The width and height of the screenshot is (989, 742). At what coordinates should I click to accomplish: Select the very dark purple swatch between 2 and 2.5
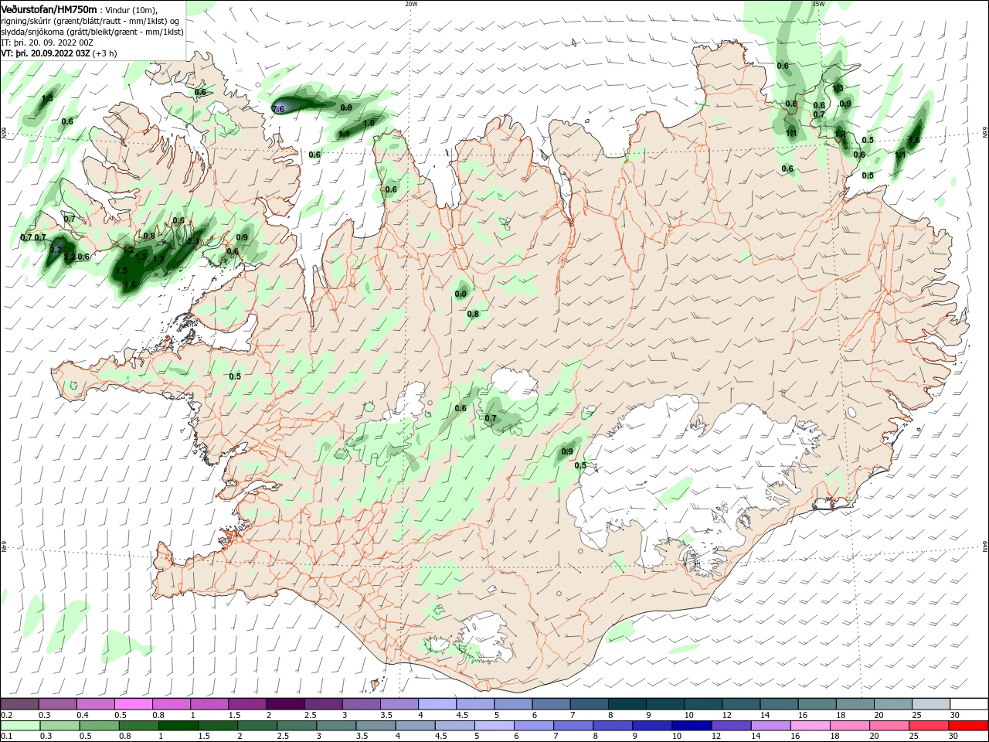pos(284,703)
